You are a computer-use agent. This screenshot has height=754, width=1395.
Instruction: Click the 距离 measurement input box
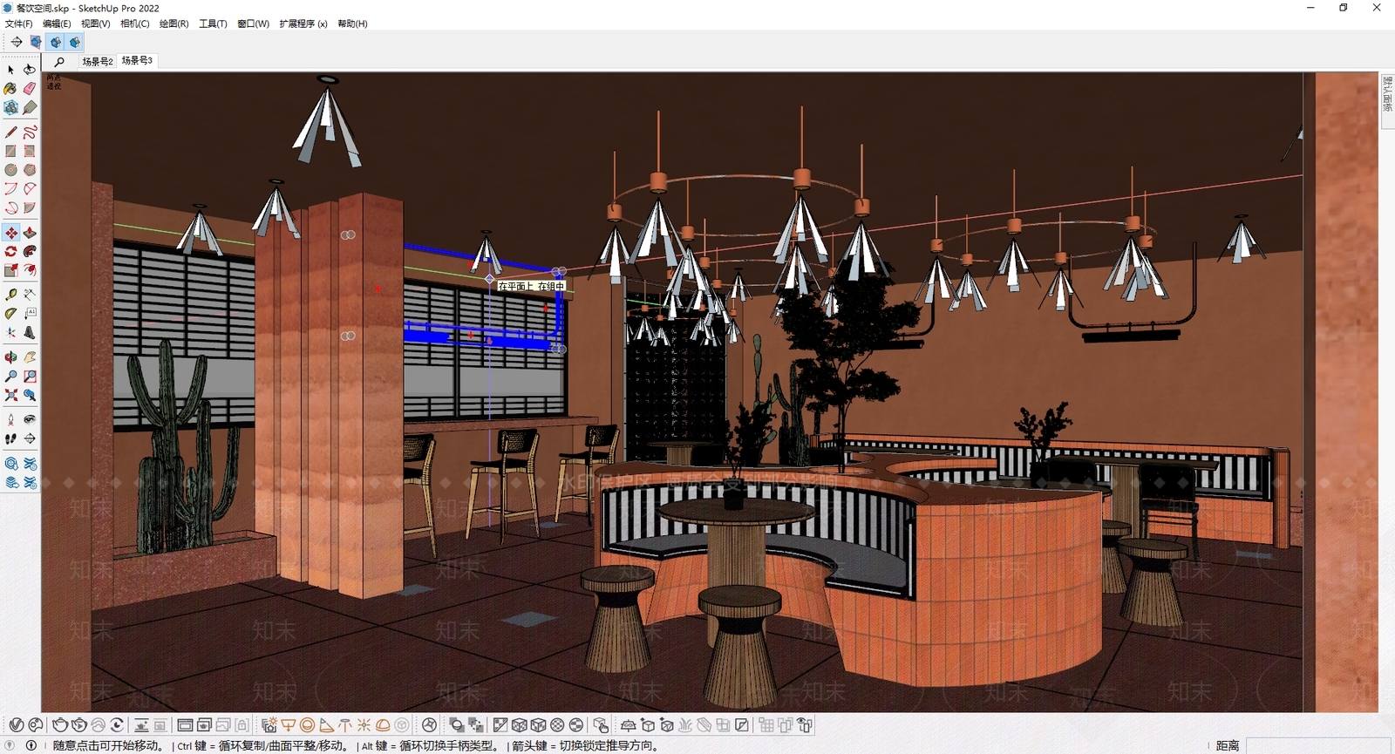click(1317, 745)
